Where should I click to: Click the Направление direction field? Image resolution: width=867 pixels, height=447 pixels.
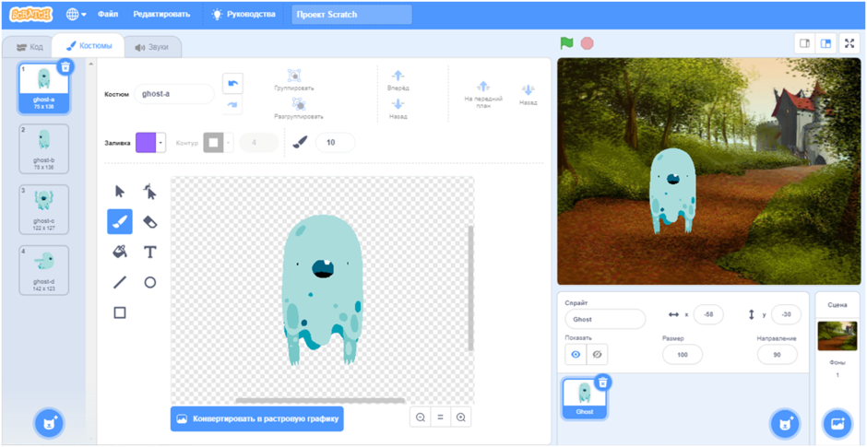coord(777,355)
